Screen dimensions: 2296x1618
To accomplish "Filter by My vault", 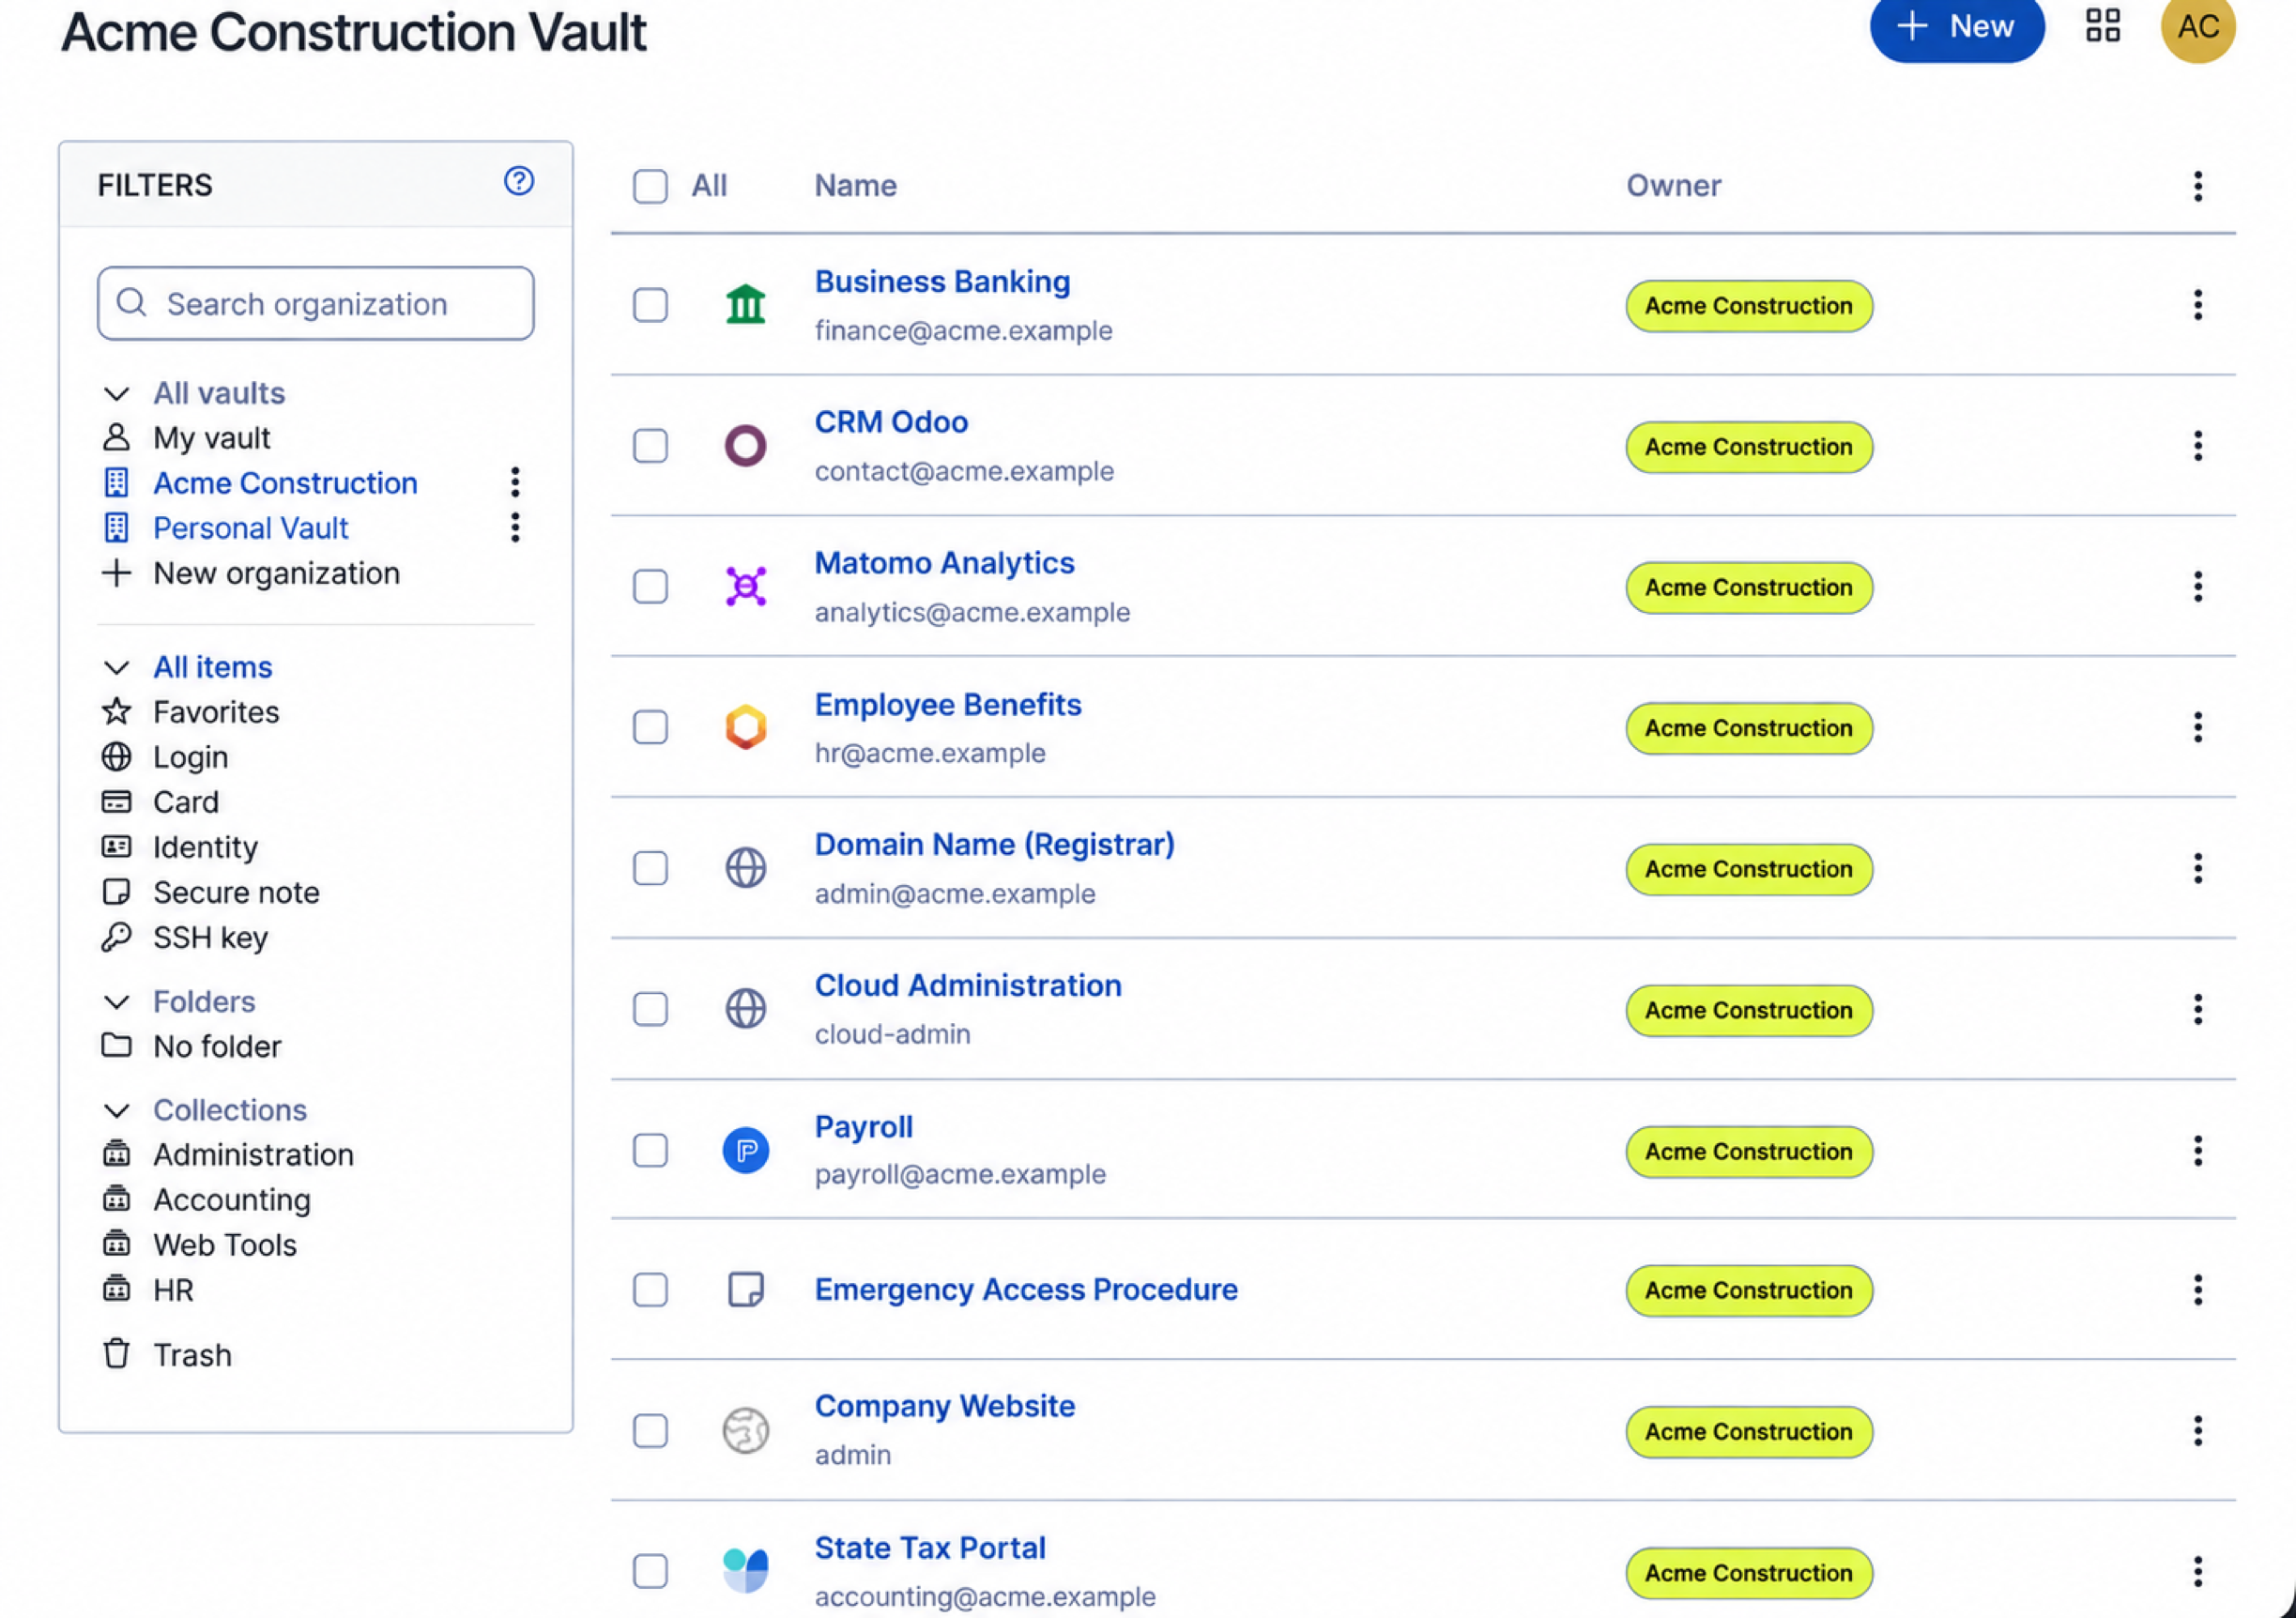I will pyautogui.click(x=211, y=438).
